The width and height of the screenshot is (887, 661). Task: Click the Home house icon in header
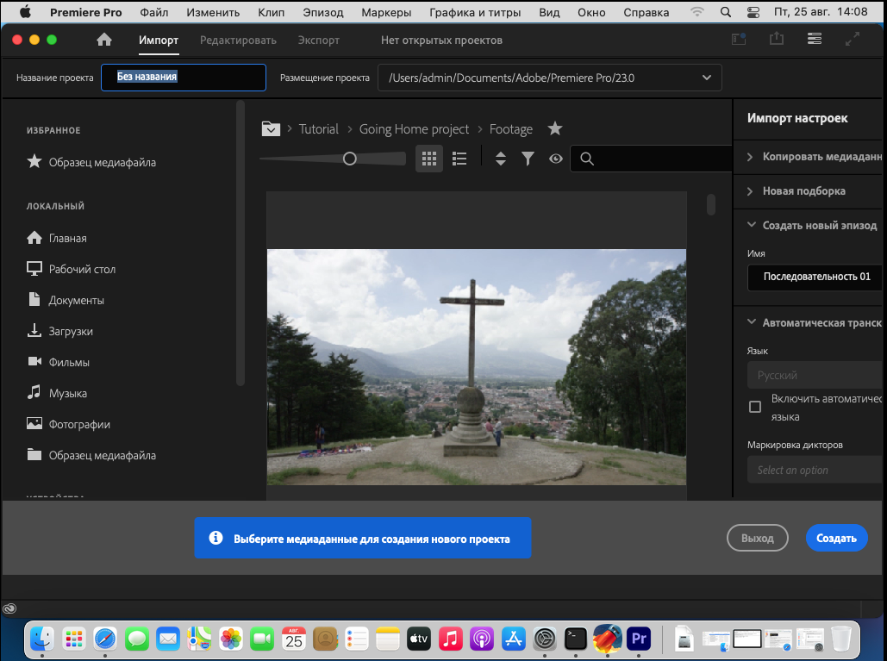pos(104,40)
